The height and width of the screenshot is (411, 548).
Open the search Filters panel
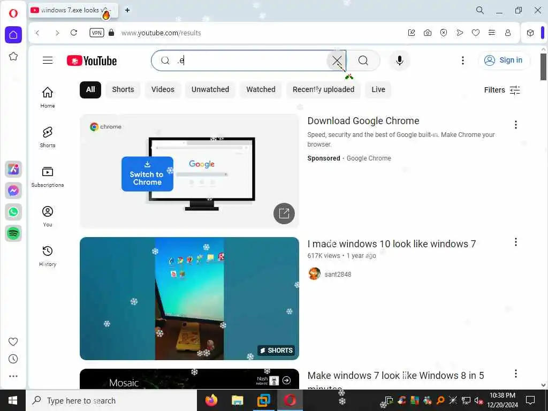502,90
